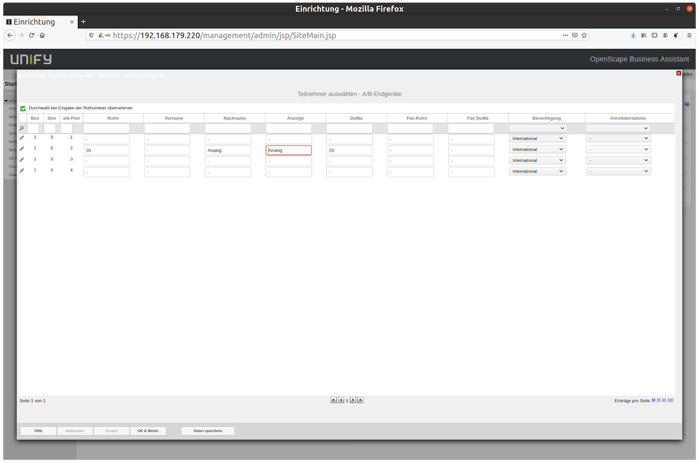Go to last page of entries
This screenshot has width=699, height=463.
[x=360, y=400]
